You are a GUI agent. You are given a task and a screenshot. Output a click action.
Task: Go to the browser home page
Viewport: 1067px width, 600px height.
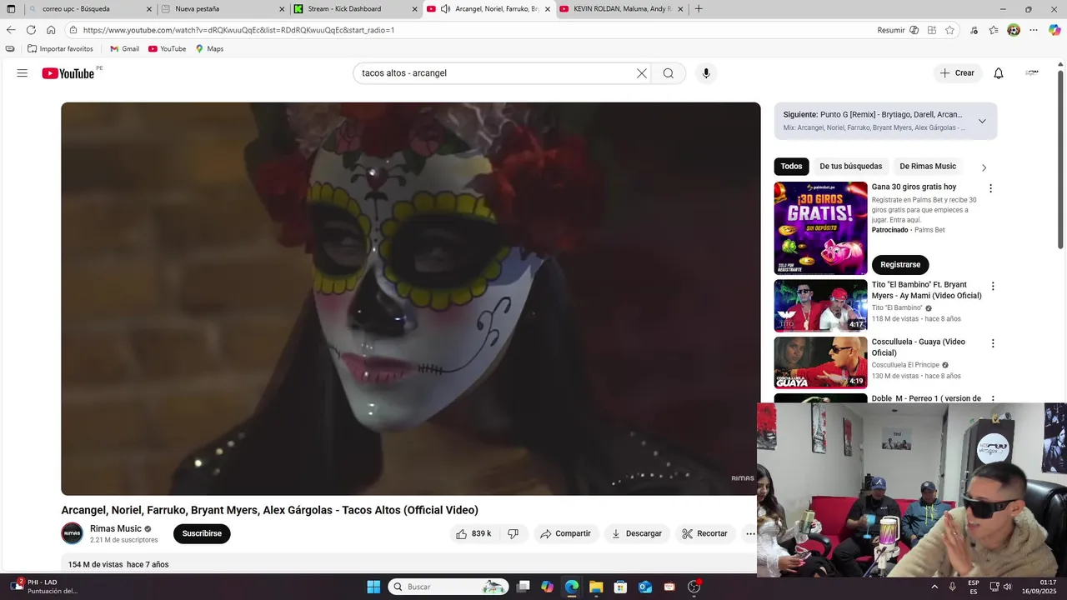click(51, 30)
